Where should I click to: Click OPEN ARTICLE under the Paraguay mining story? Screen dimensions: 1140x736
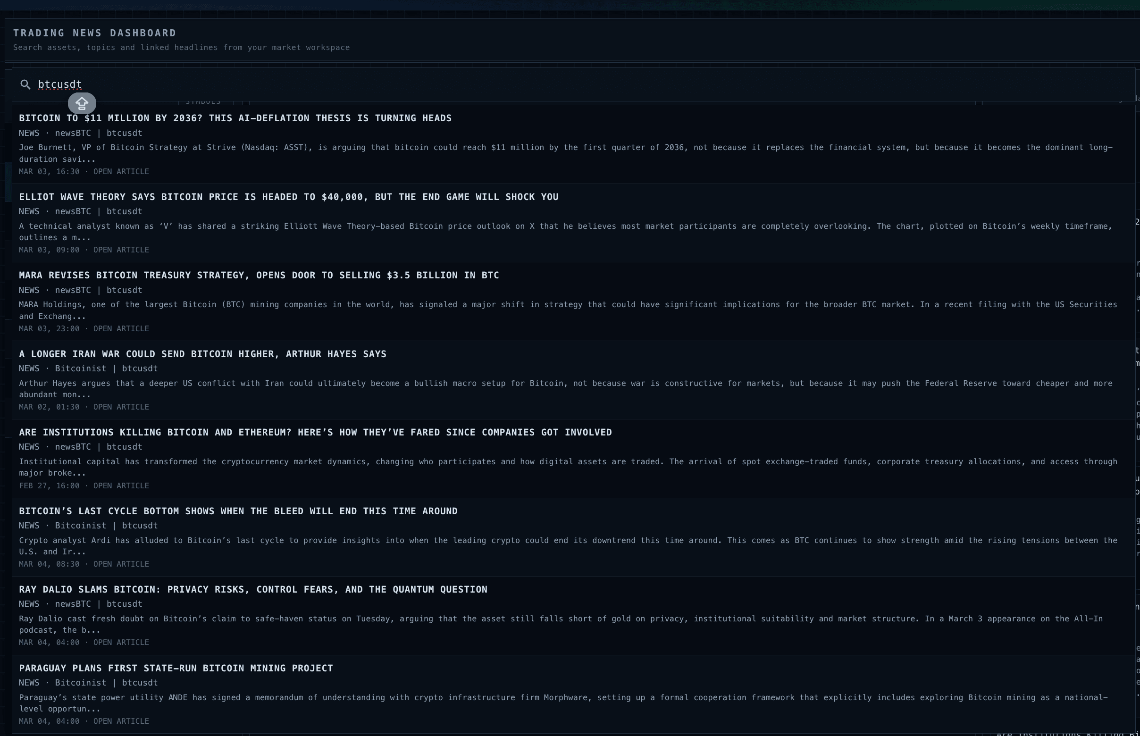tap(121, 721)
